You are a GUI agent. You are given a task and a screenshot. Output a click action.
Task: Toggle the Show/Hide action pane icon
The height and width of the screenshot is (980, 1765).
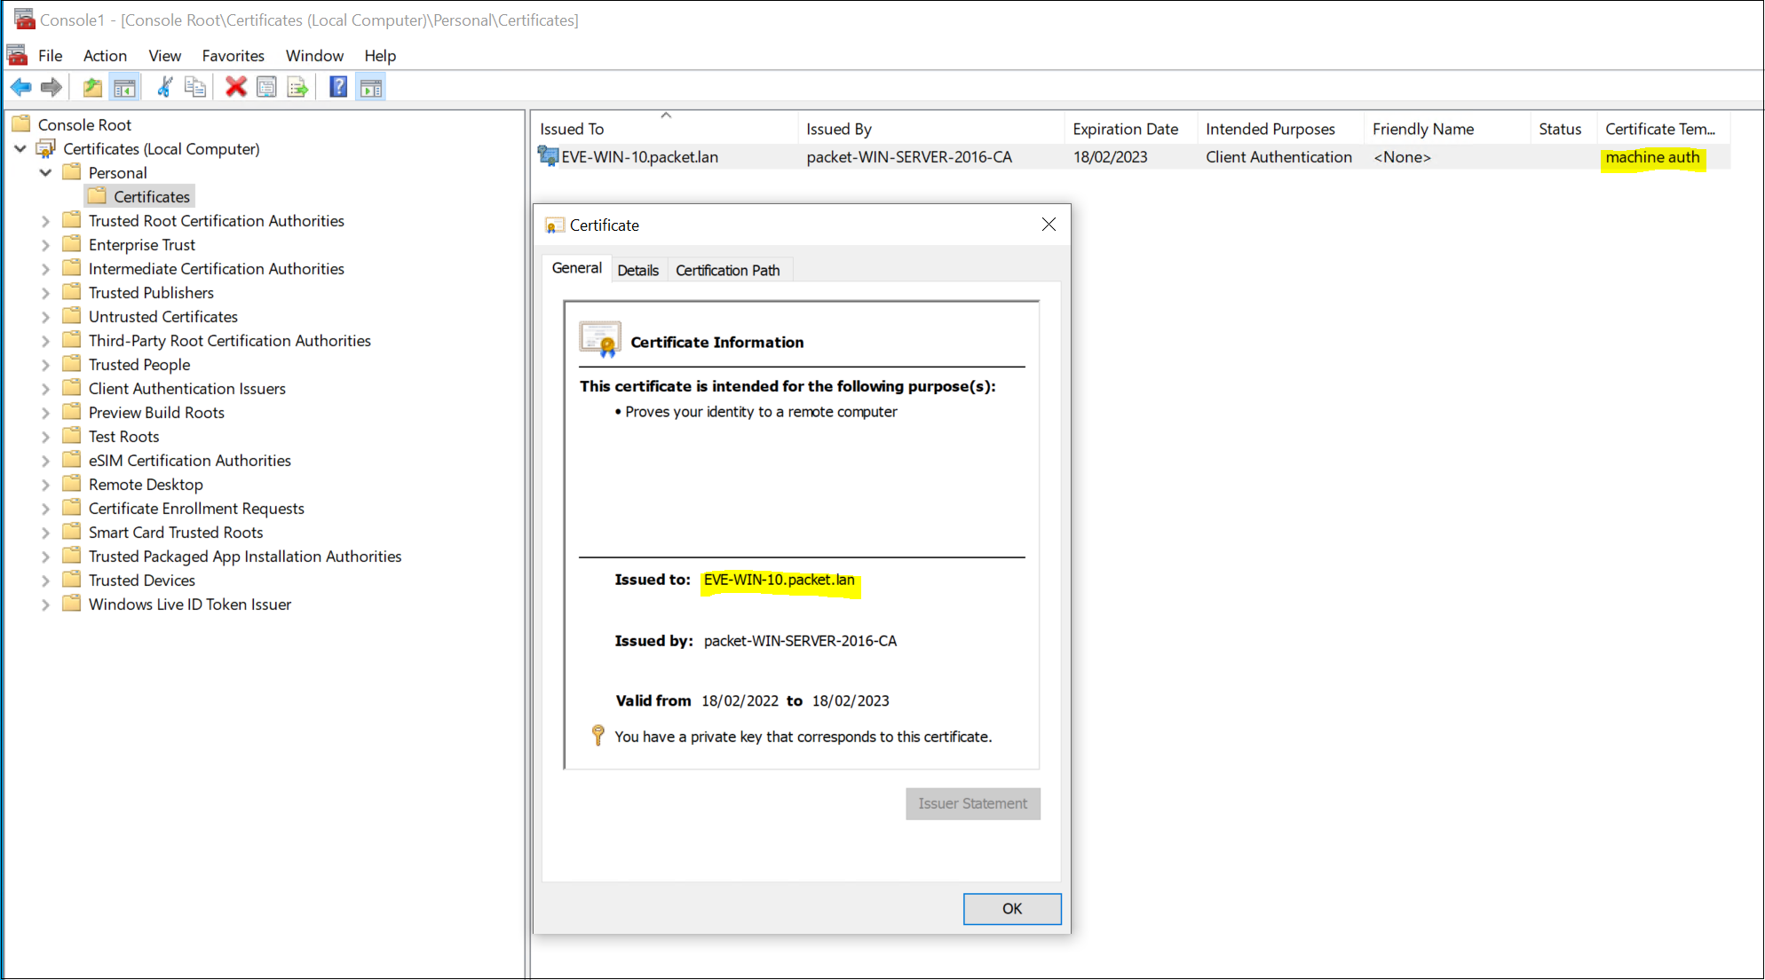[x=370, y=86]
